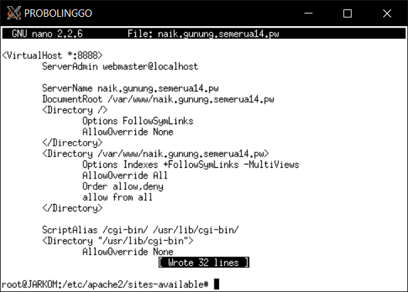The height and width of the screenshot is (292, 408).
Task: Click the <Directory /var/www/naik.gunung.semerua14.pw> line
Action: tap(155, 154)
